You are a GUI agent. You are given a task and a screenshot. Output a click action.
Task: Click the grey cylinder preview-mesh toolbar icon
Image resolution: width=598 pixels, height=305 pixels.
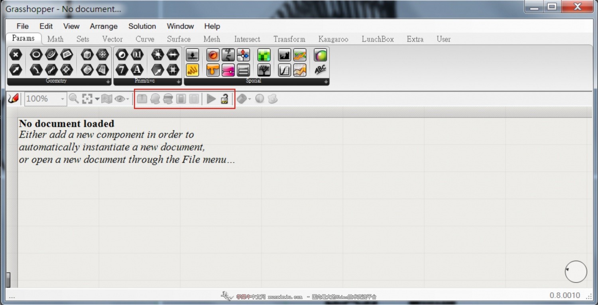click(x=242, y=98)
